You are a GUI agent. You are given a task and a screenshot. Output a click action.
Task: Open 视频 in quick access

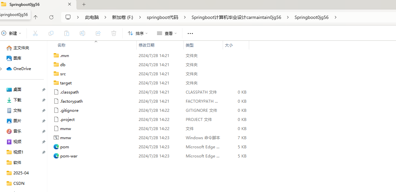17,142
